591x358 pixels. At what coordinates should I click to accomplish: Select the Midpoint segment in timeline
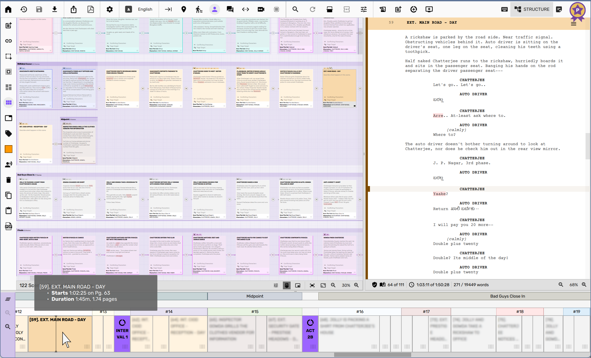point(255,296)
